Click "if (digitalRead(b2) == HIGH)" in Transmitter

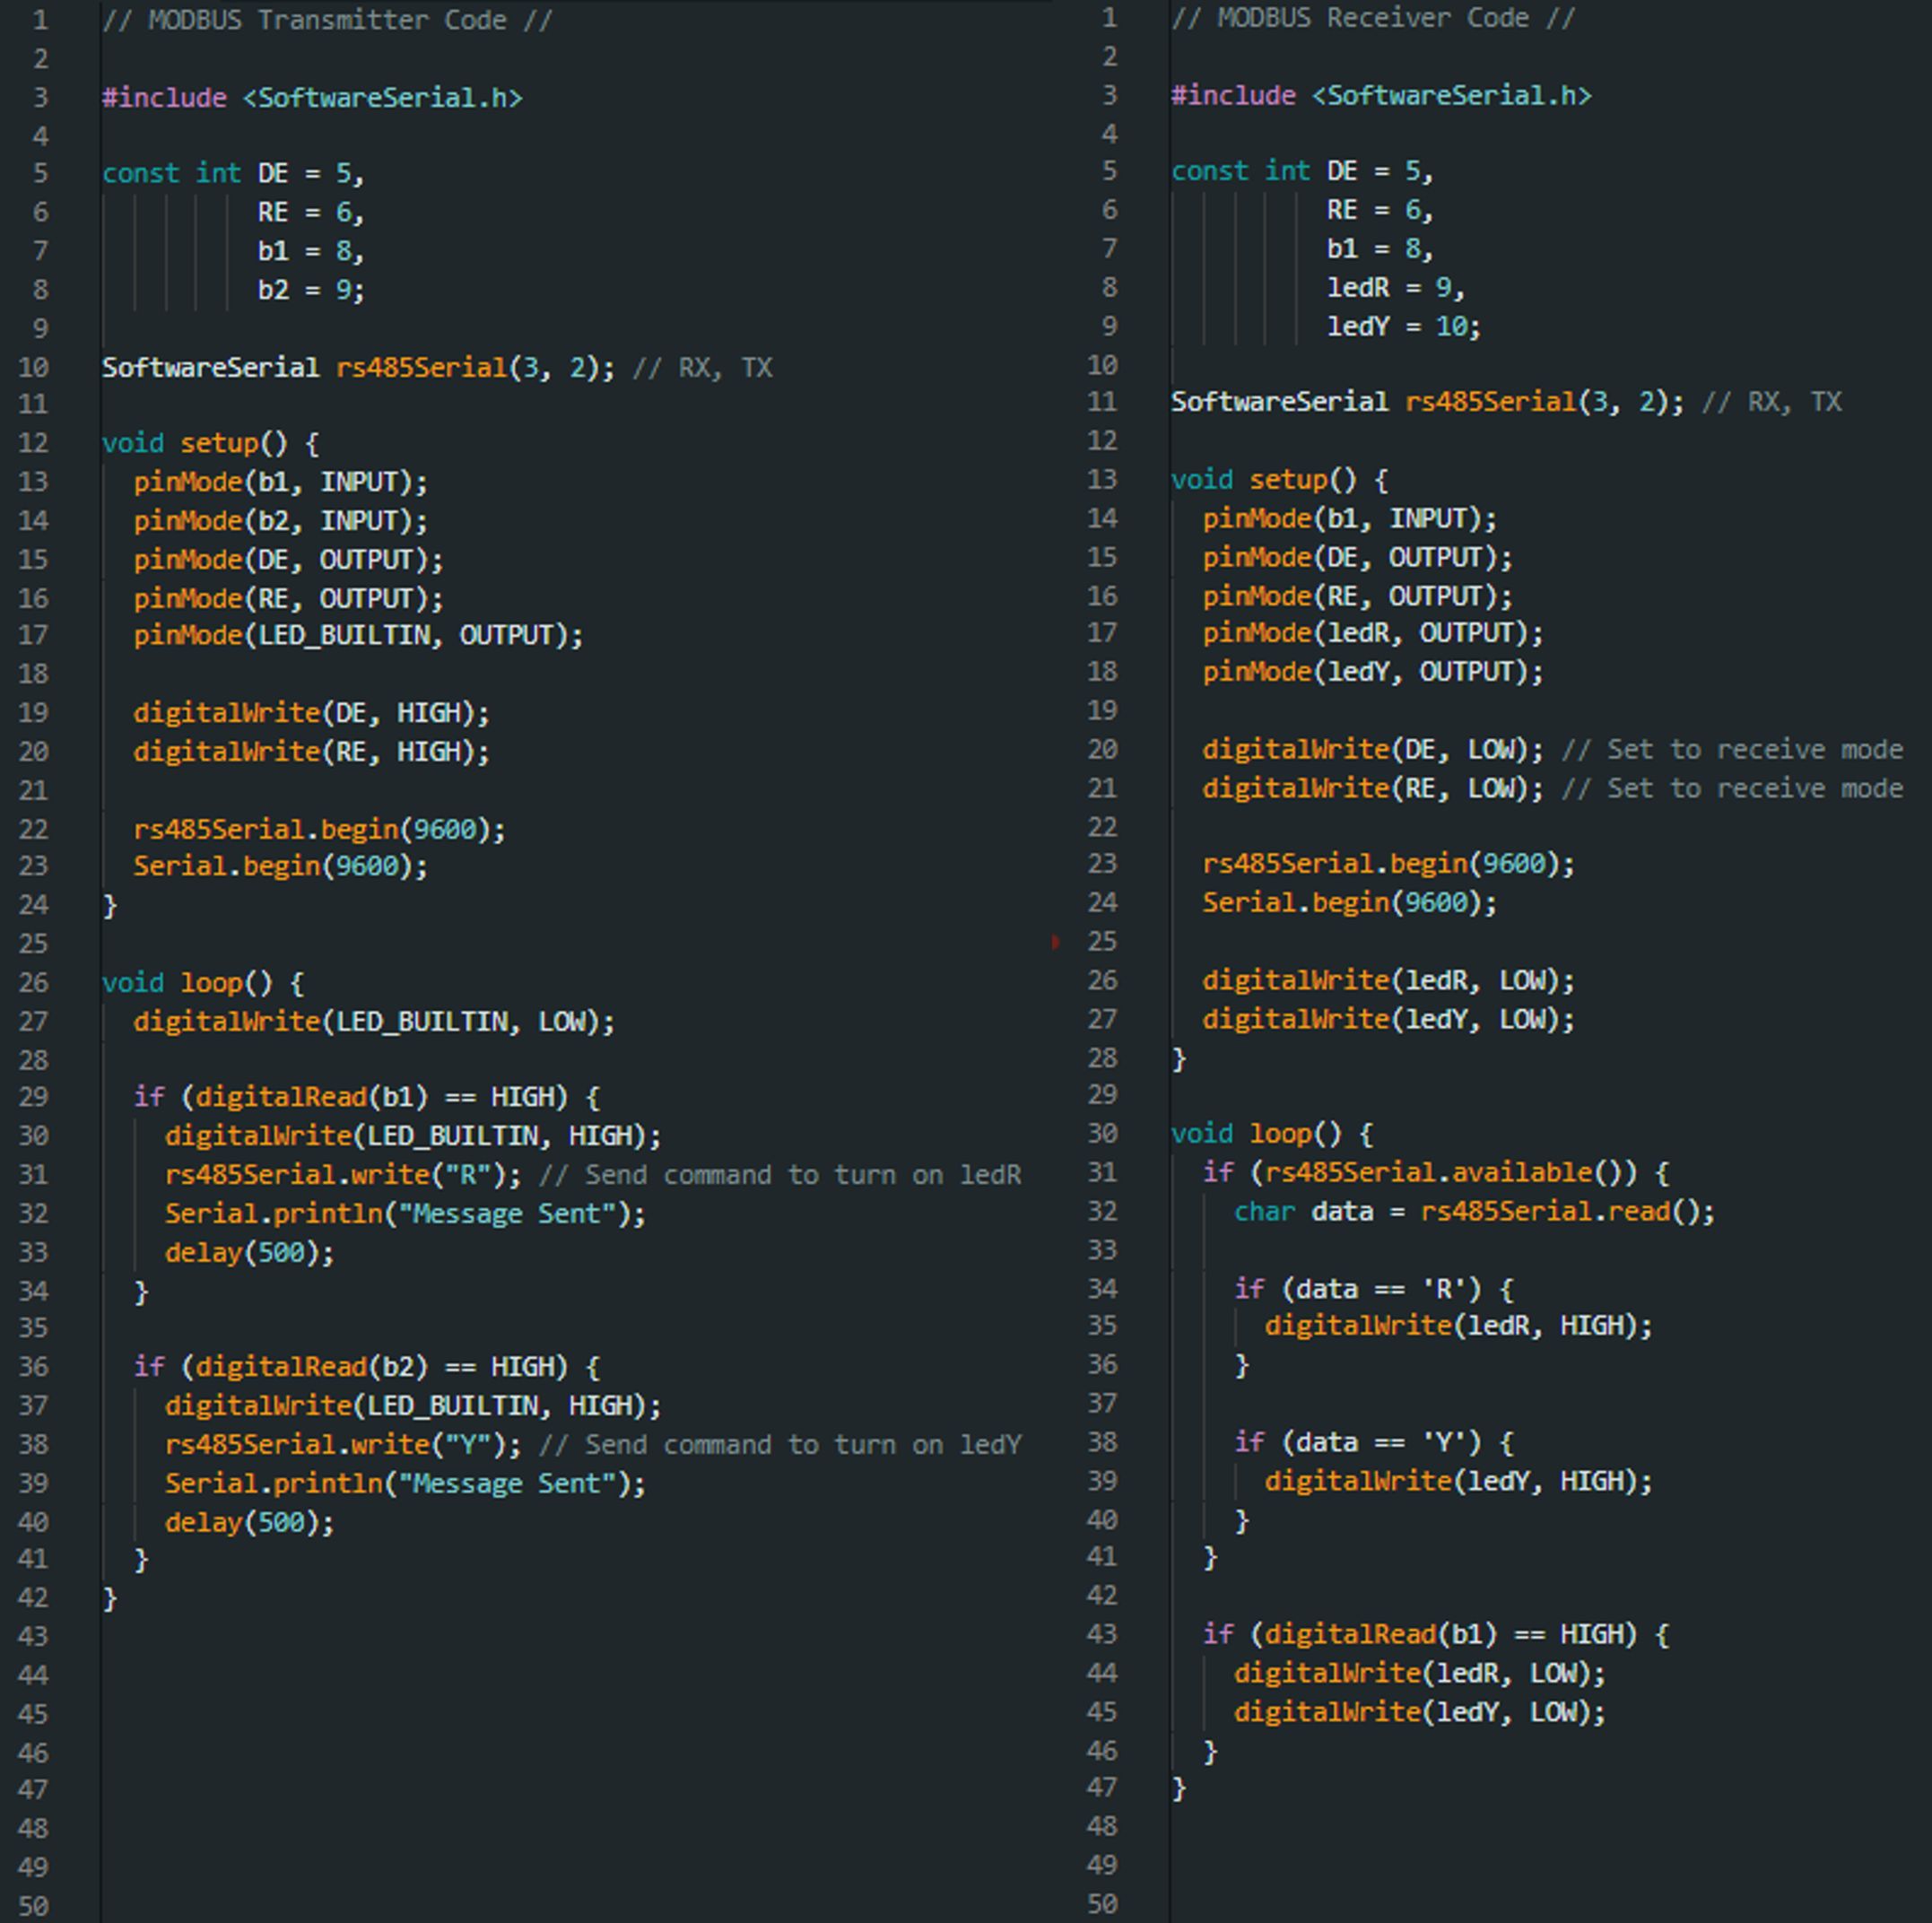(x=351, y=1366)
